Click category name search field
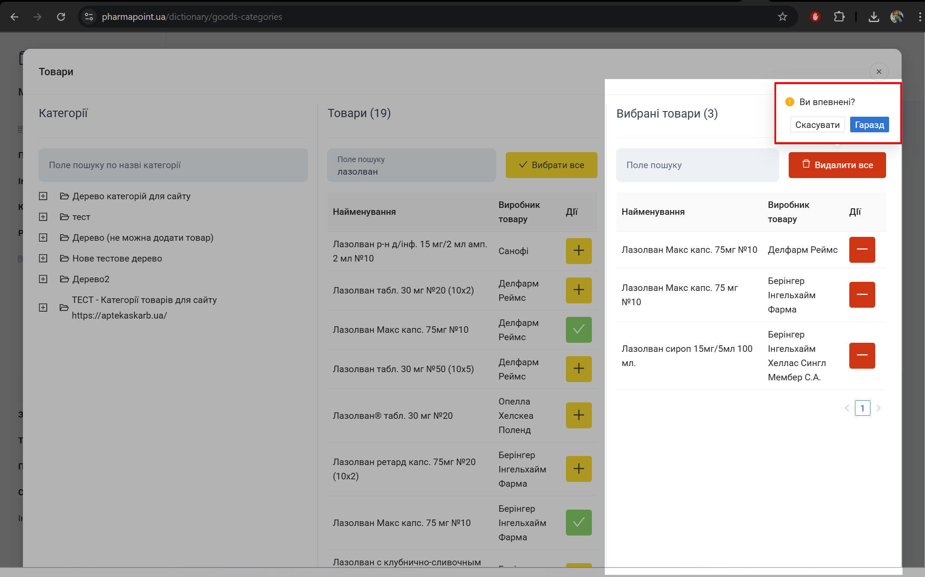Image resolution: width=925 pixels, height=577 pixels. pyautogui.click(x=173, y=165)
